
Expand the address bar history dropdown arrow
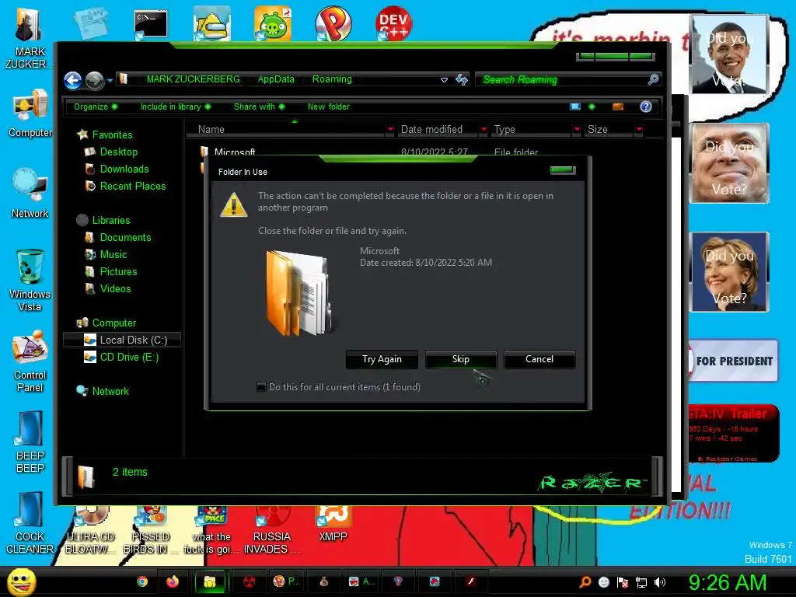(444, 80)
